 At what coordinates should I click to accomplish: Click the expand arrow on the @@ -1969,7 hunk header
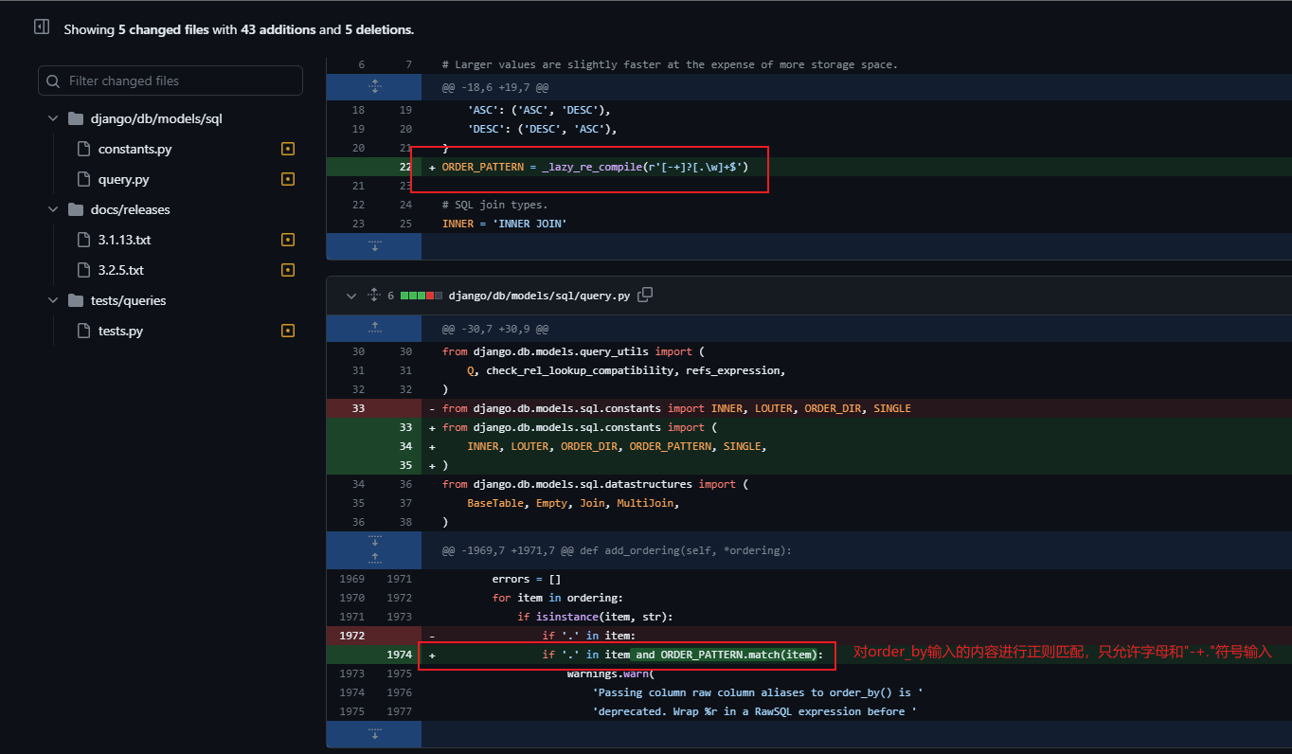click(x=373, y=549)
